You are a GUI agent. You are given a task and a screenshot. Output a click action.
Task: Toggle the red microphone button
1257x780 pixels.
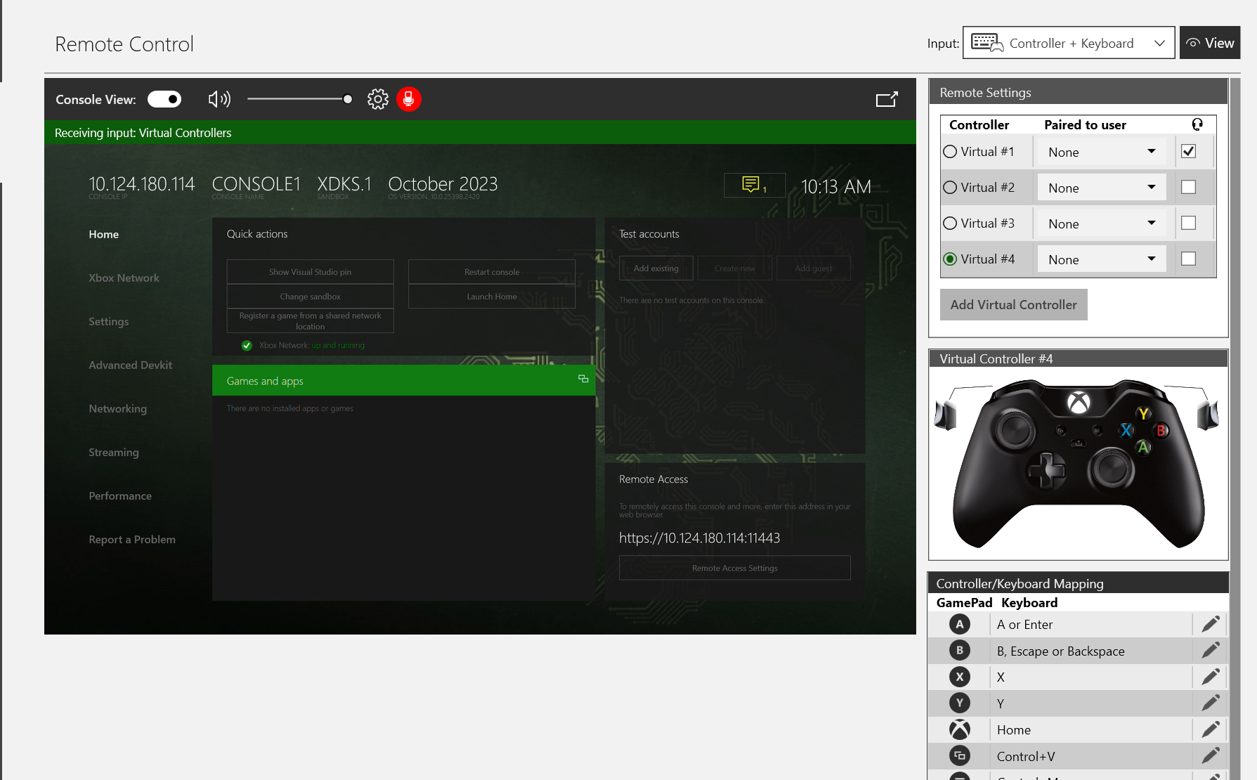409,99
